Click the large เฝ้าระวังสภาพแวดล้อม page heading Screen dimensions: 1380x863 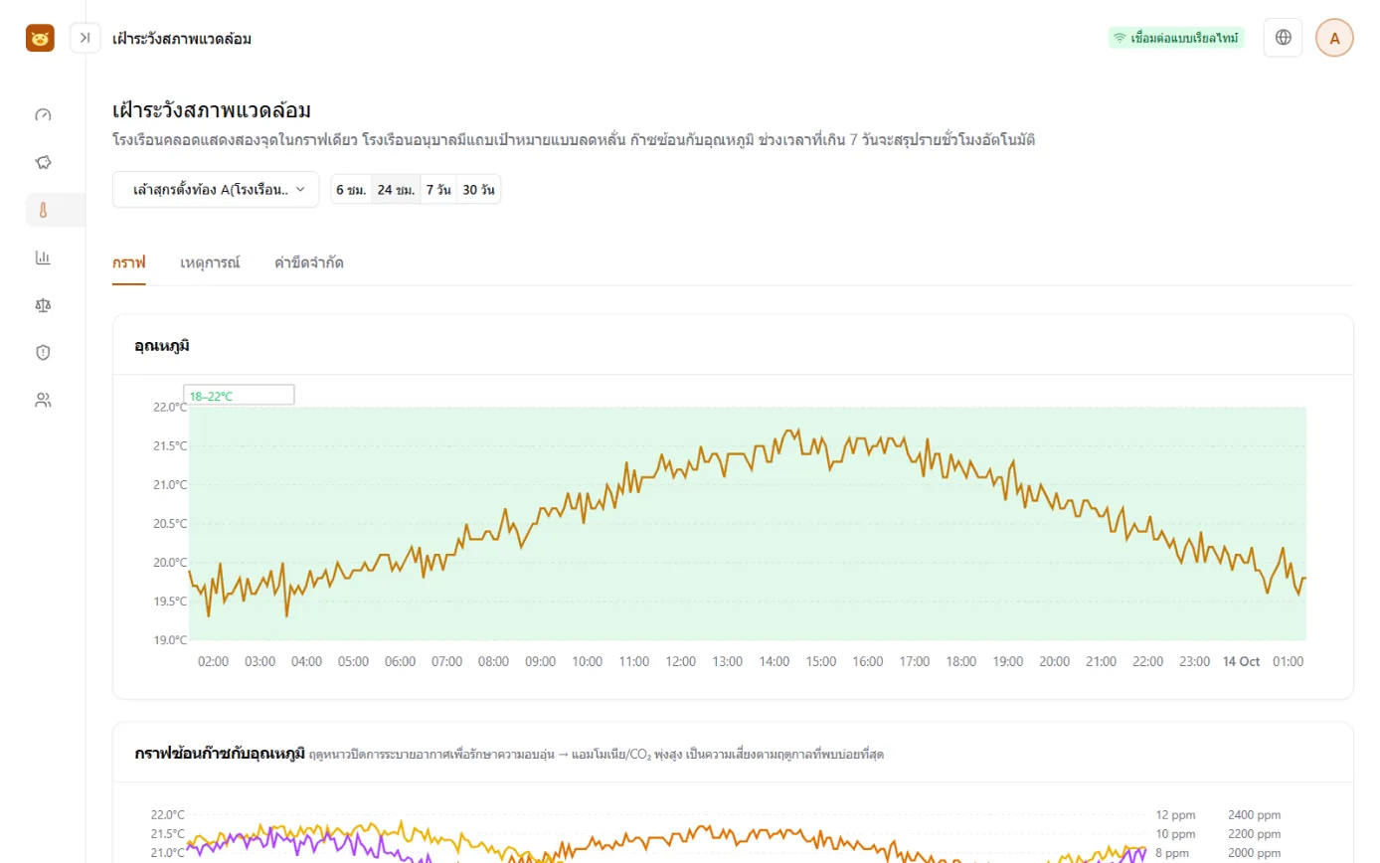[213, 110]
